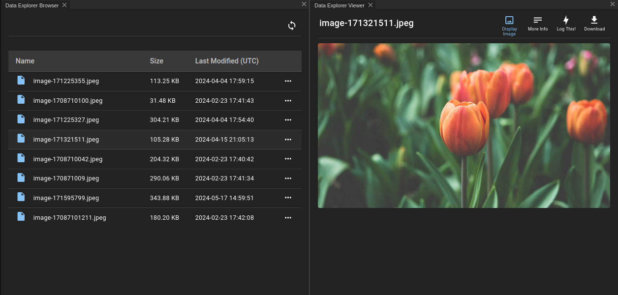618x295 pixels.
Task: Click file icon for image-171595799.jpeg
Action: coord(21,197)
